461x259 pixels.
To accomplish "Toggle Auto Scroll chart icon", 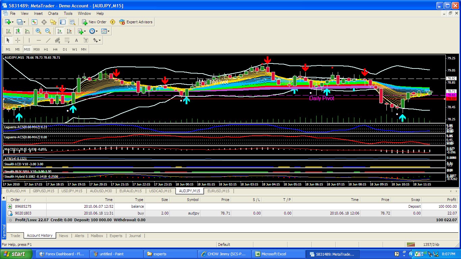I will coord(60,31).
